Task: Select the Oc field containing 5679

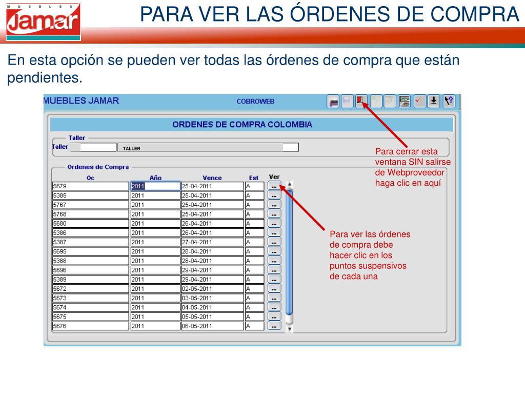Action: (90, 186)
